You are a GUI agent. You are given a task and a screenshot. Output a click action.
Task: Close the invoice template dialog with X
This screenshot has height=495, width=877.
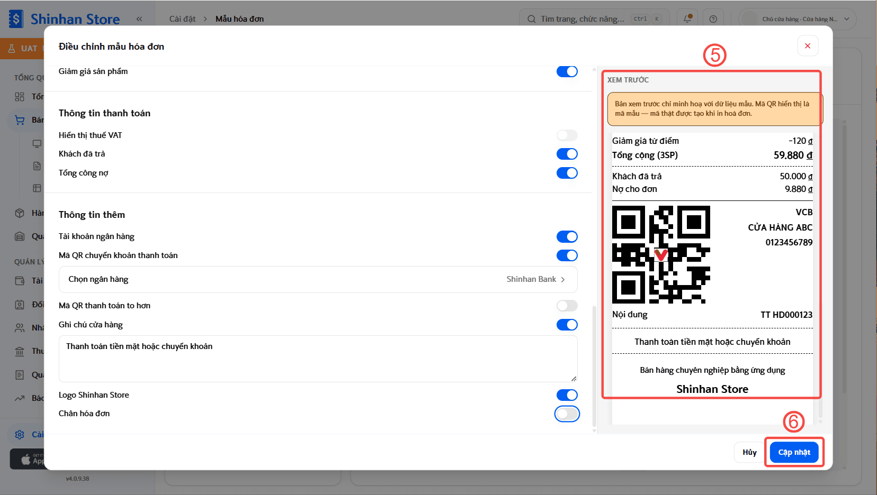pyautogui.click(x=808, y=46)
